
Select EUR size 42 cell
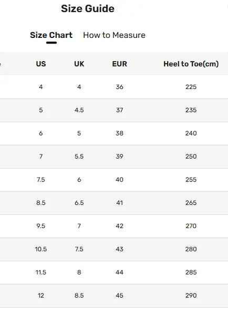coord(119,226)
